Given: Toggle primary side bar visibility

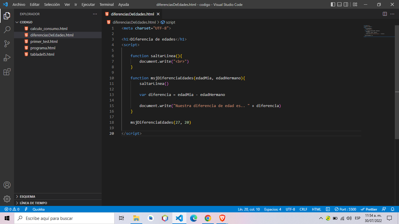Looking at the screenshot, I should pos(333,4).
